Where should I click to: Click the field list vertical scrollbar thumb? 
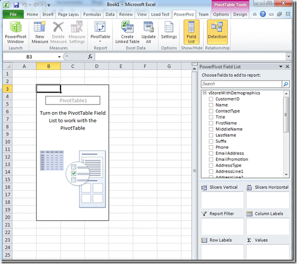(286, 115)
